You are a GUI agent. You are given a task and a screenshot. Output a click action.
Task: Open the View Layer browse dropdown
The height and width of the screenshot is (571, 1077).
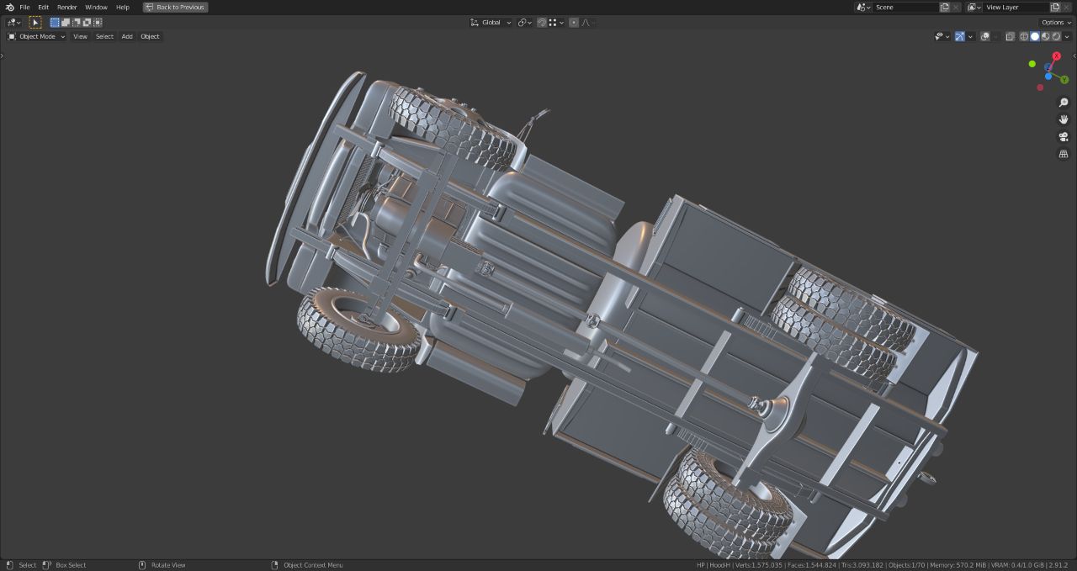coord(974,7)
